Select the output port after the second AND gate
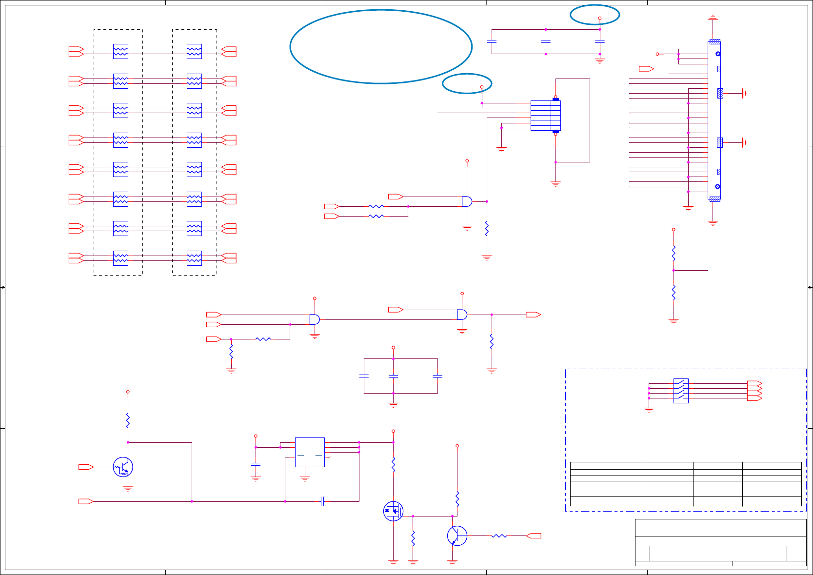The height and width of the screenshot is (575, 813). click(534, 315)
